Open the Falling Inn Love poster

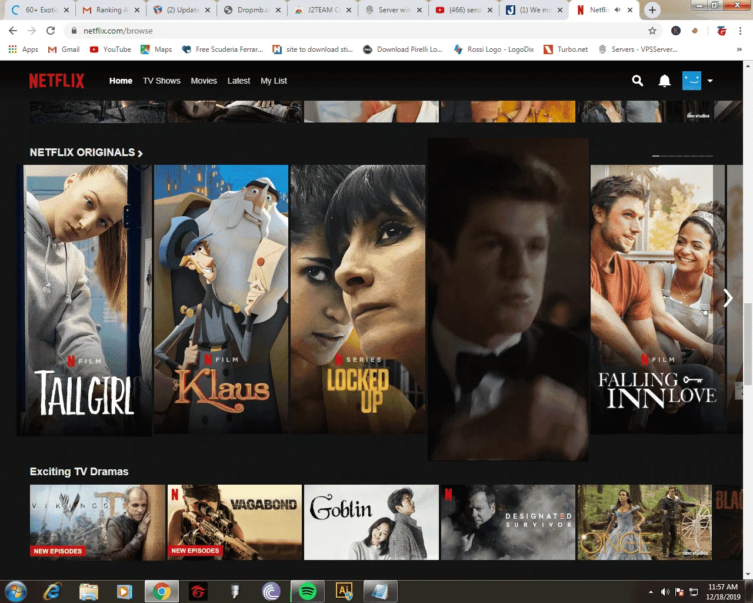658,299
